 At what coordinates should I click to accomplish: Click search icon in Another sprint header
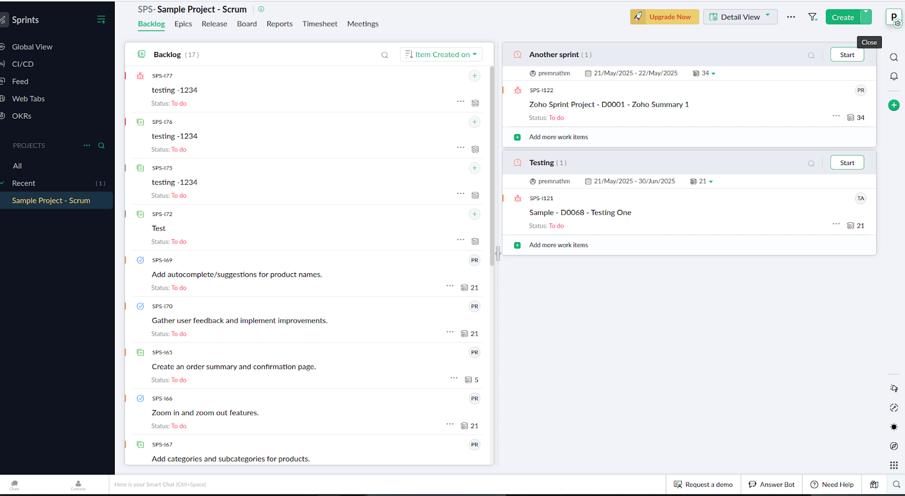click(811, 55)
